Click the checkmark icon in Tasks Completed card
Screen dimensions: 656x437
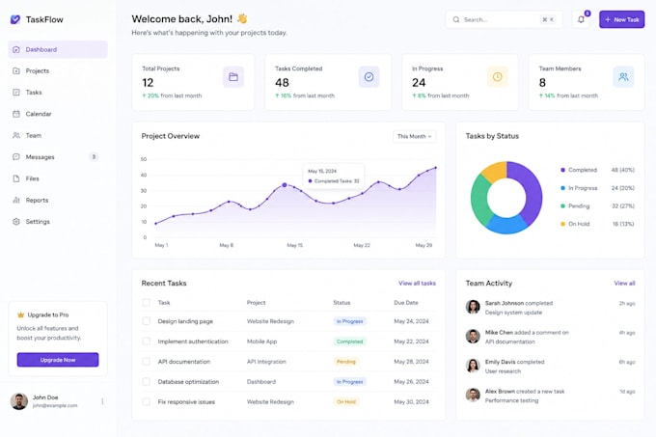pyautogui.click(x=369, y=77)
